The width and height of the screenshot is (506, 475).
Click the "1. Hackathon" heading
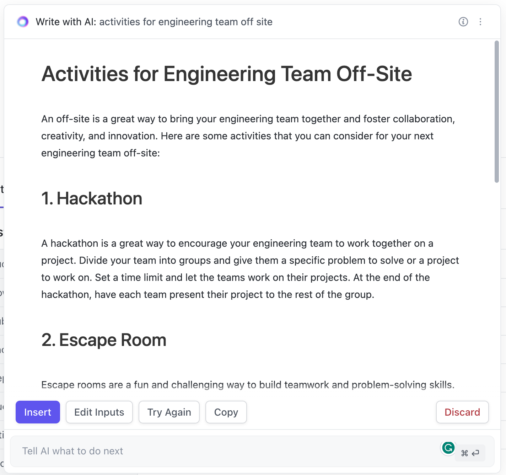[x=92, y=198]
